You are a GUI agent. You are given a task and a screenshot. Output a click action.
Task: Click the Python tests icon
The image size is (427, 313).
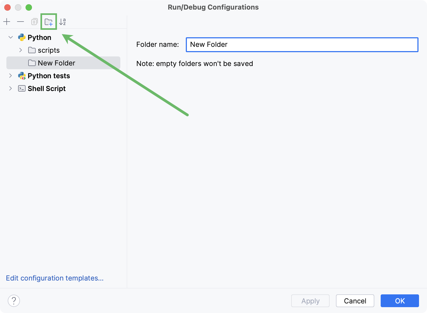[x=22, y=76]
